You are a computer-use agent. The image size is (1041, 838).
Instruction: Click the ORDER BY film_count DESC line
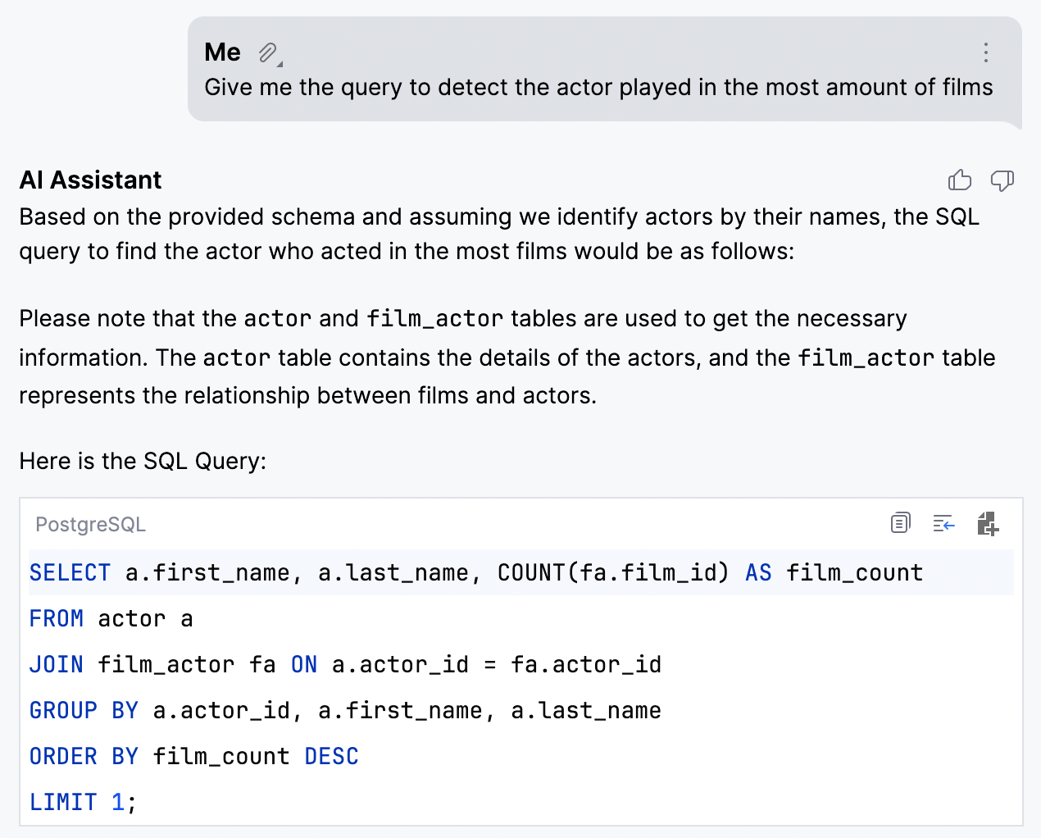pyautogui.click(x=193, y=756)
